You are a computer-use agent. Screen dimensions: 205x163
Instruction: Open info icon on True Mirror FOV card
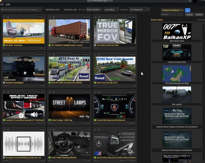[99, 17]
